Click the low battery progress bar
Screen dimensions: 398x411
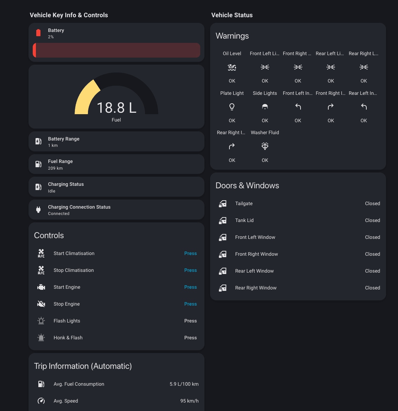(x=116, y=50)
